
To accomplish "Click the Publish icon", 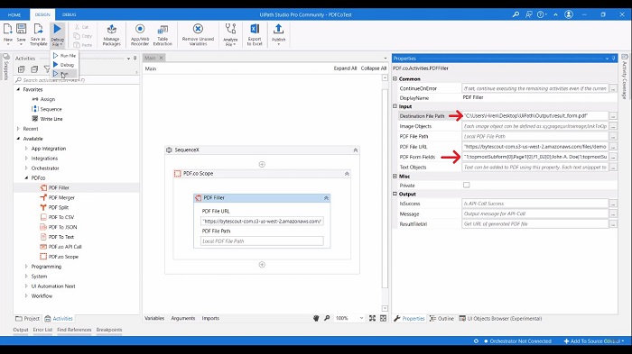I will point(278,34).
